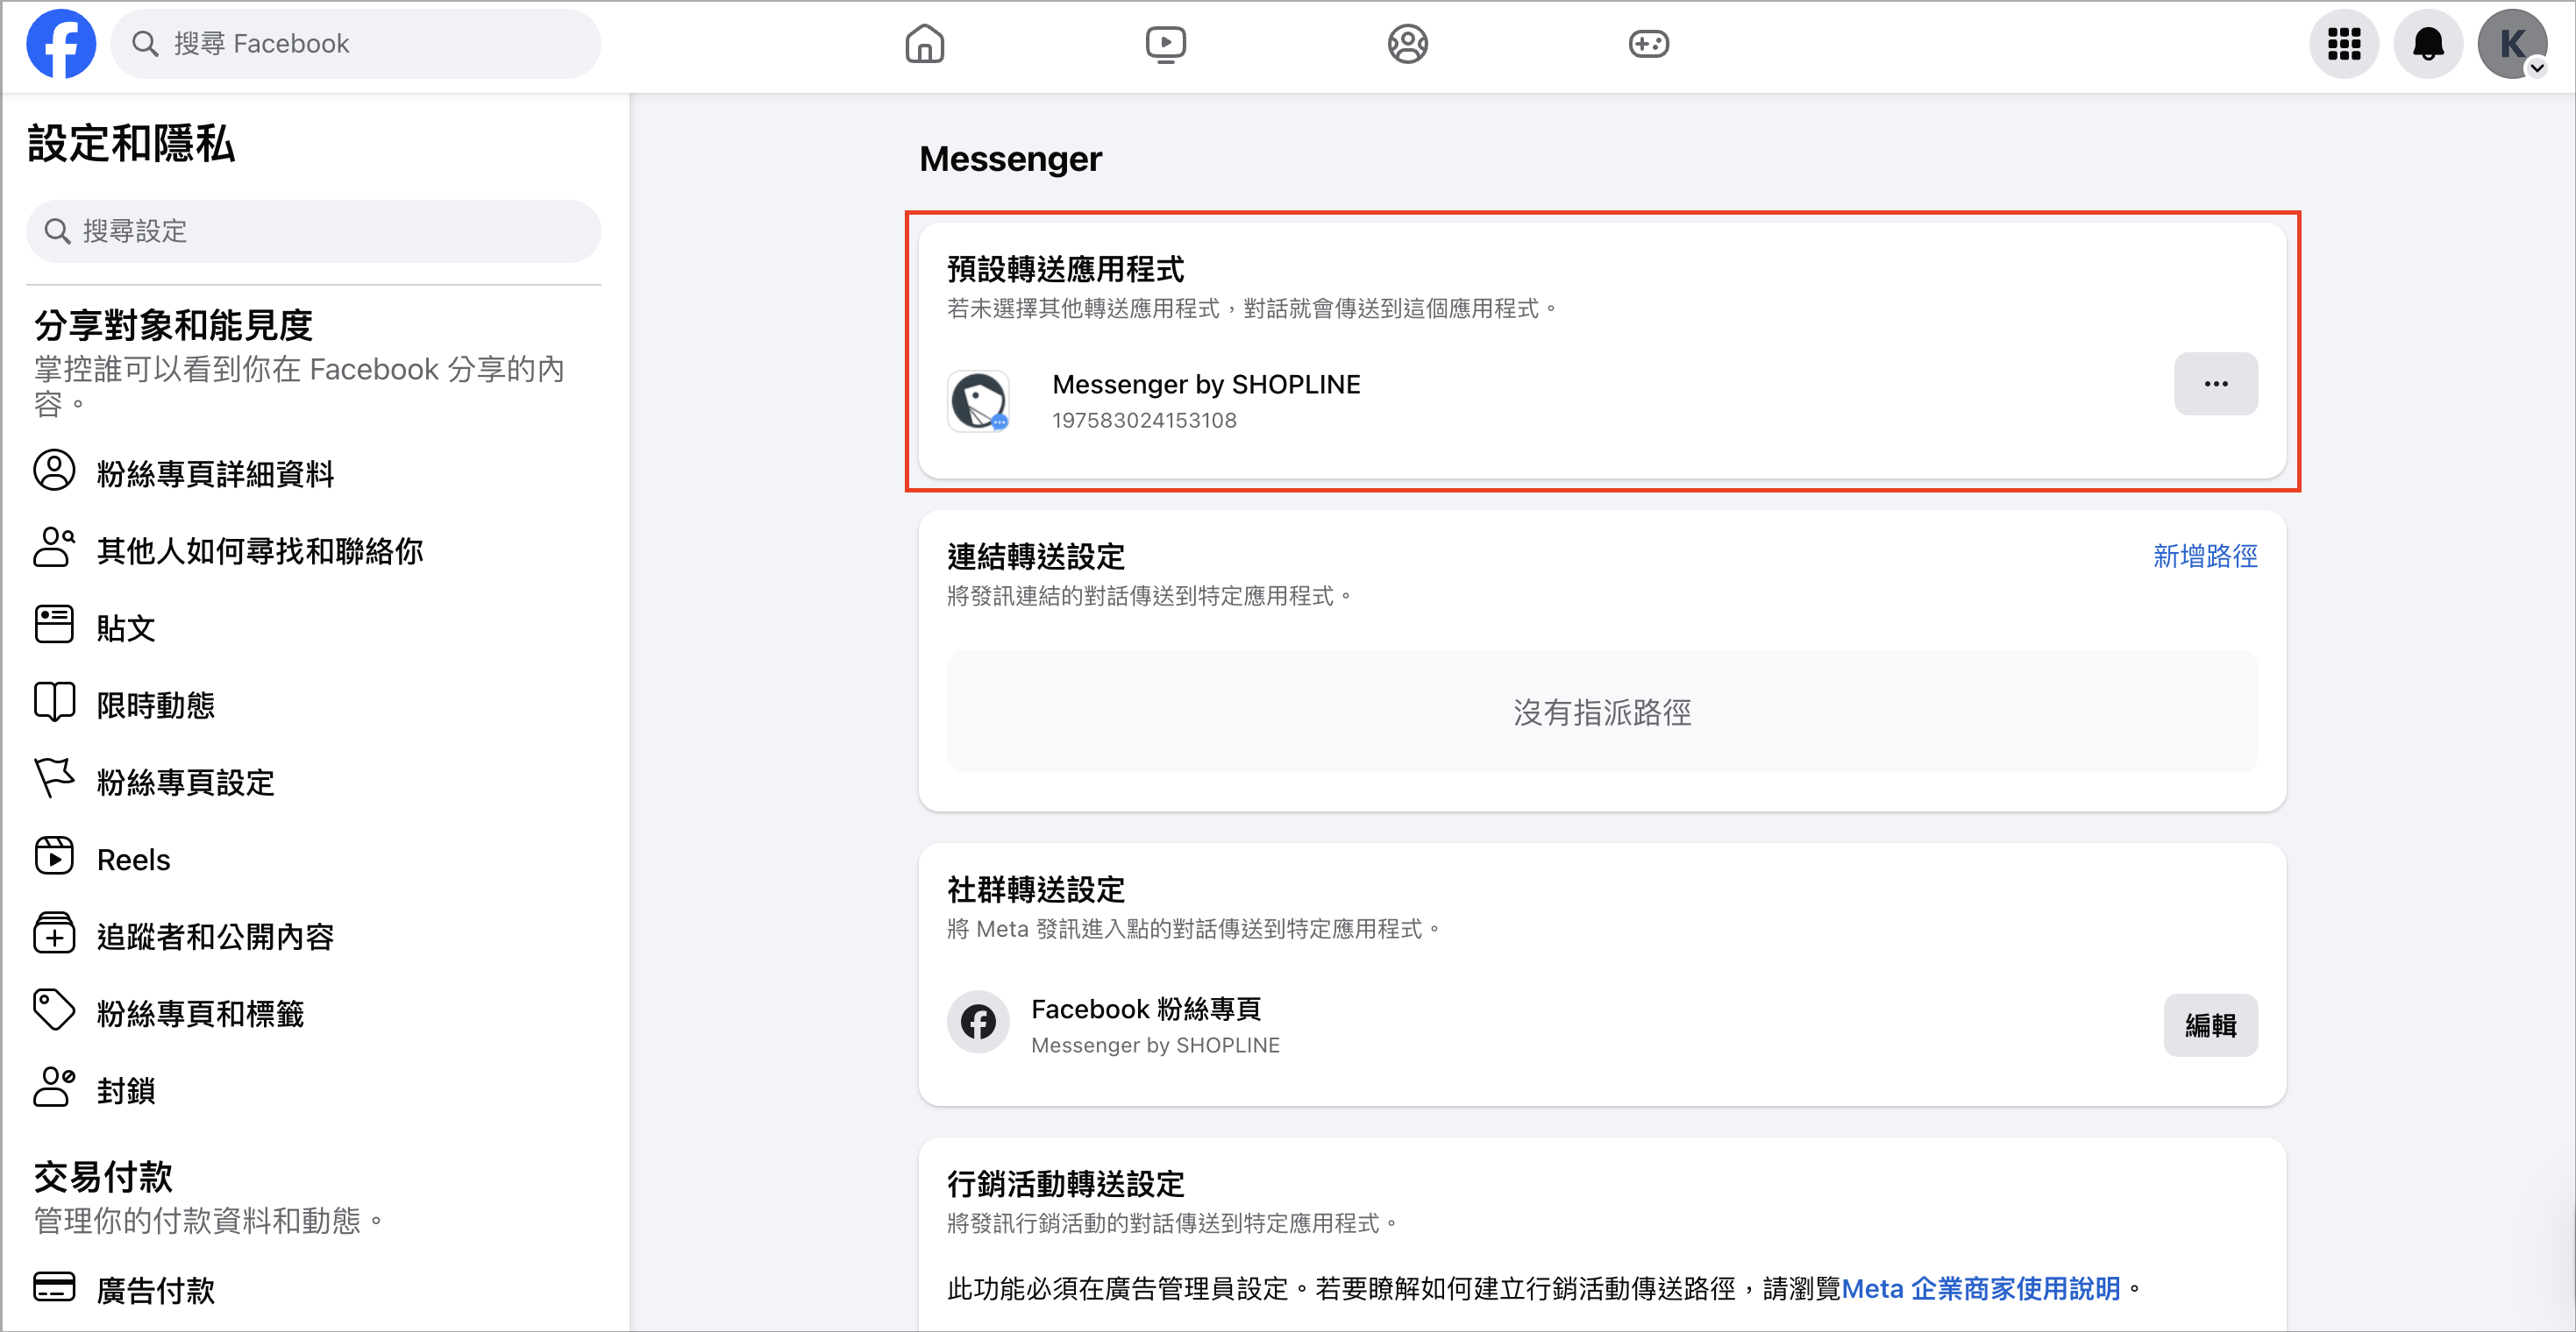Open 其他人如何尋找和聯絡你 setting
This screenshot has height=1332, width=2576.
pyautogui.click(x=260, y=550)
